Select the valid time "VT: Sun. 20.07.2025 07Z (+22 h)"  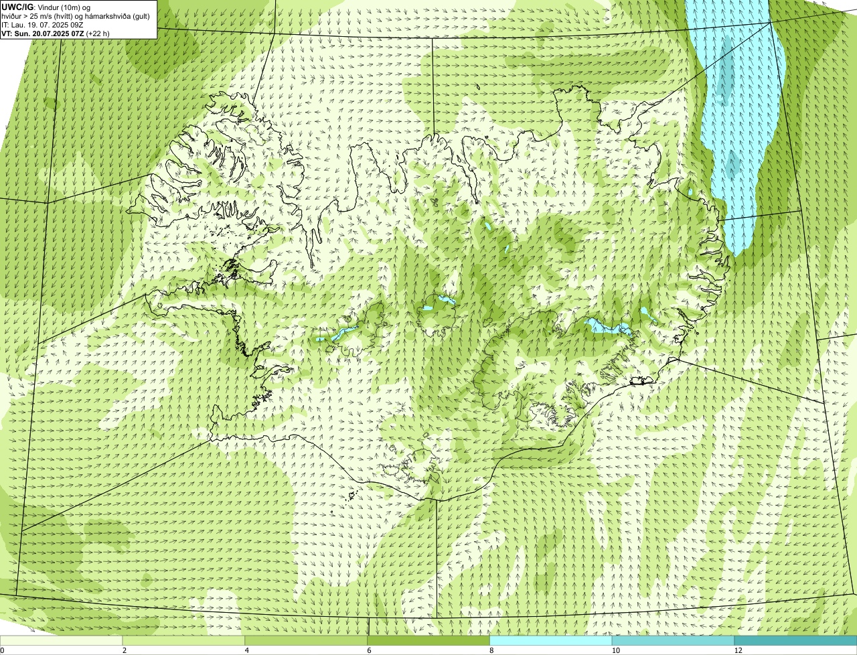pyautogui.click(x=56, y=33)
